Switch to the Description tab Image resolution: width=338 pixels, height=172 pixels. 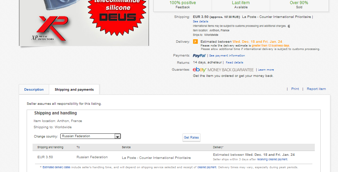coord(34,90)
